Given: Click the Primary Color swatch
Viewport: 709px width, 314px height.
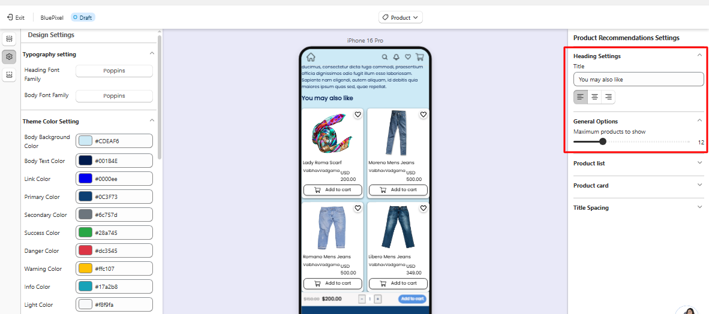Looking at the screenshot, I should tap(85, 197).
